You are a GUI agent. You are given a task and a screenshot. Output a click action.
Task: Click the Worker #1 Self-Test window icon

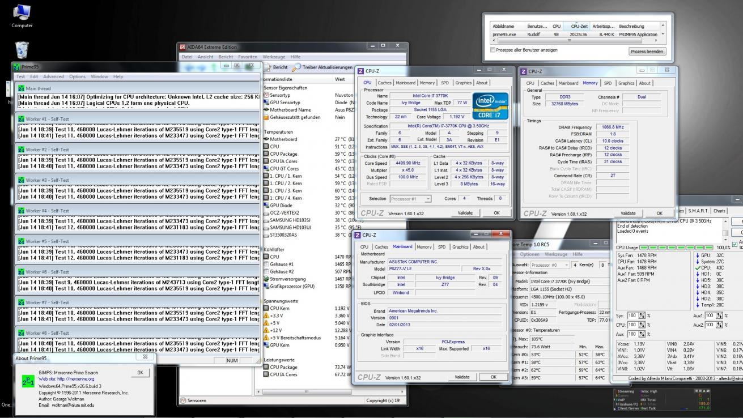point(22,118)
